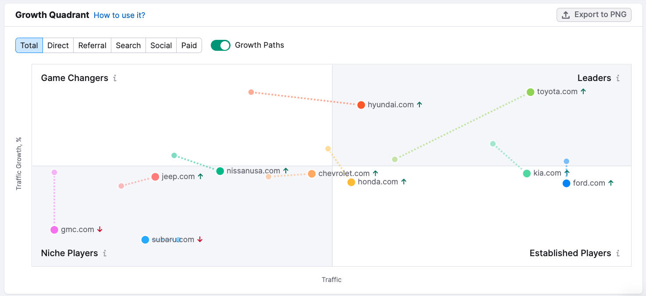
Task: Click the Game Changers quadrant label
Action: (75, 78)
